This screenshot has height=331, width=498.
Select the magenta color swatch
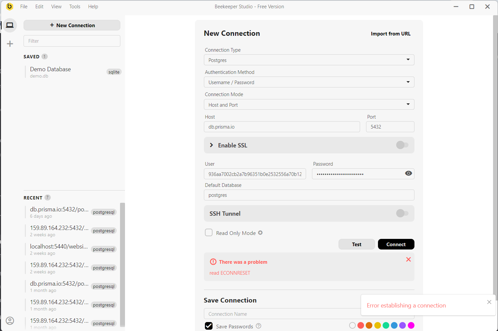411,325
